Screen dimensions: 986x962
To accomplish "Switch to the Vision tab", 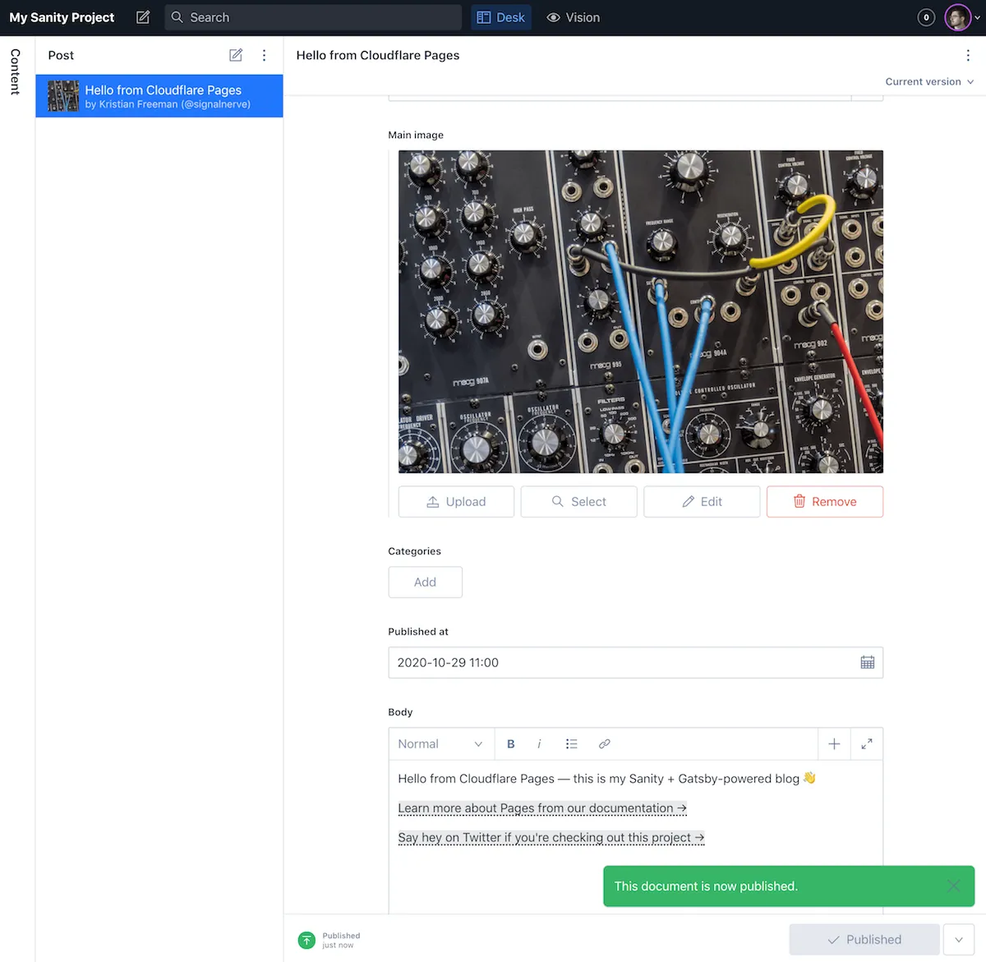I will click(573, 16).
